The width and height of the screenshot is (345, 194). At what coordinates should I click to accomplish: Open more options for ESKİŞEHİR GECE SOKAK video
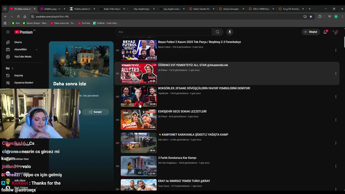coord(336,120)
